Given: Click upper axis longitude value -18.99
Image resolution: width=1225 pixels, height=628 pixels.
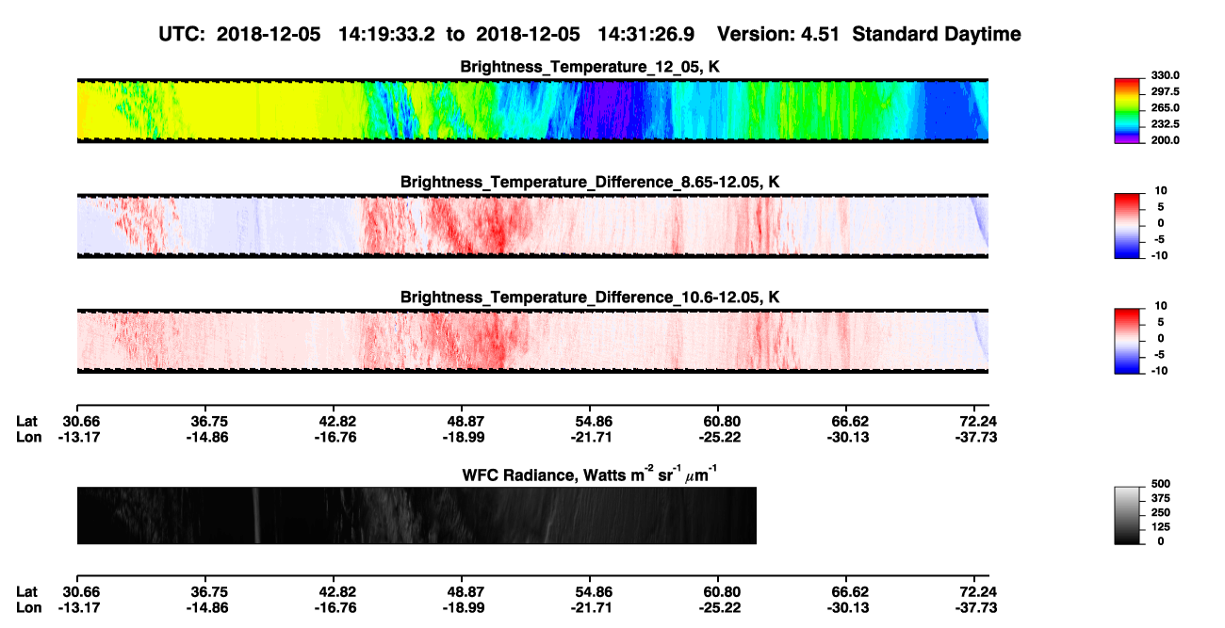Looking at the screenshot, I should point(465,437).
